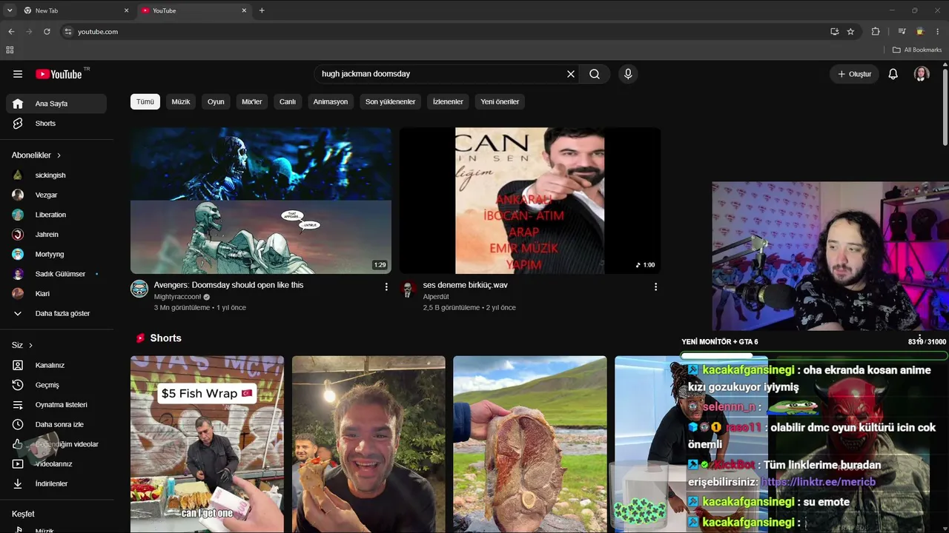Go back with the browser arrow

11,32
